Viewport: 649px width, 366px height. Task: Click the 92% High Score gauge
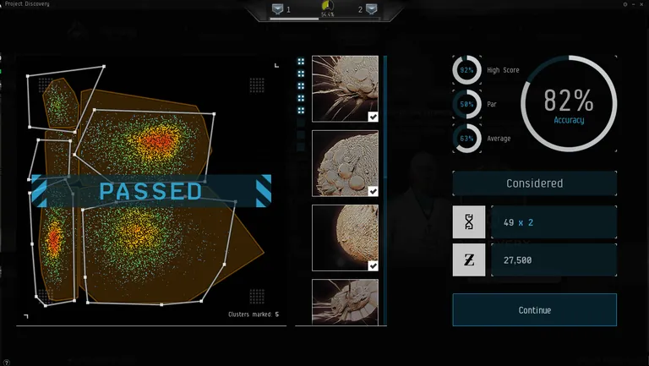pos(466,70)
